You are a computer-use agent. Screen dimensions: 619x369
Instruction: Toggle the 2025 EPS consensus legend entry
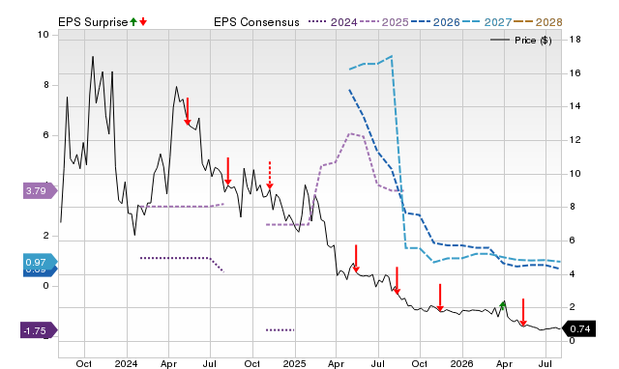coord(384,22)
